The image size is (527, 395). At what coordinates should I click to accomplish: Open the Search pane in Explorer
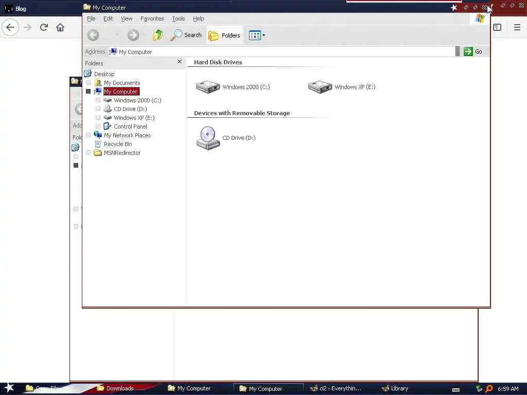point(186,35)
